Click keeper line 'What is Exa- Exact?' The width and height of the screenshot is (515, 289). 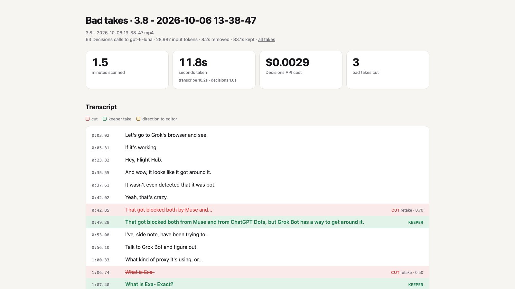tap(149, 284)
